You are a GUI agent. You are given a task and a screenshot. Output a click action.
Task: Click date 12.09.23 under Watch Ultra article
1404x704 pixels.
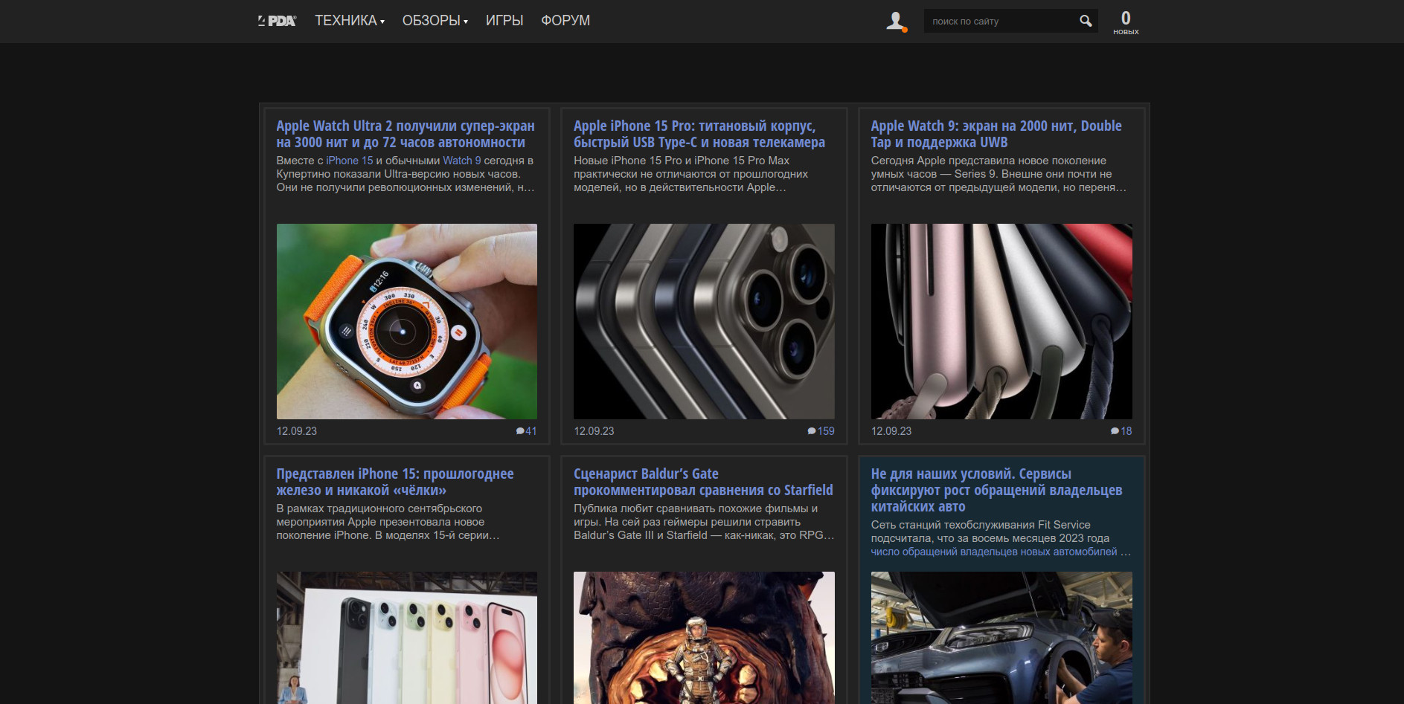[297, 431]
